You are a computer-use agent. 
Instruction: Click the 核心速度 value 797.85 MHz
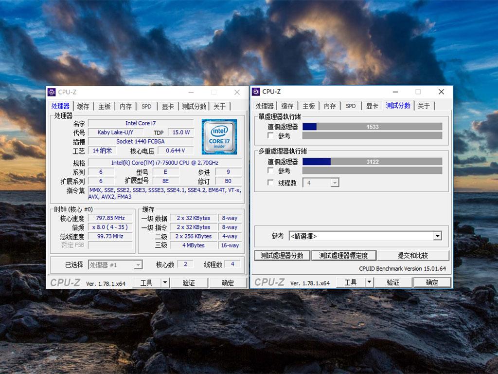110,218
